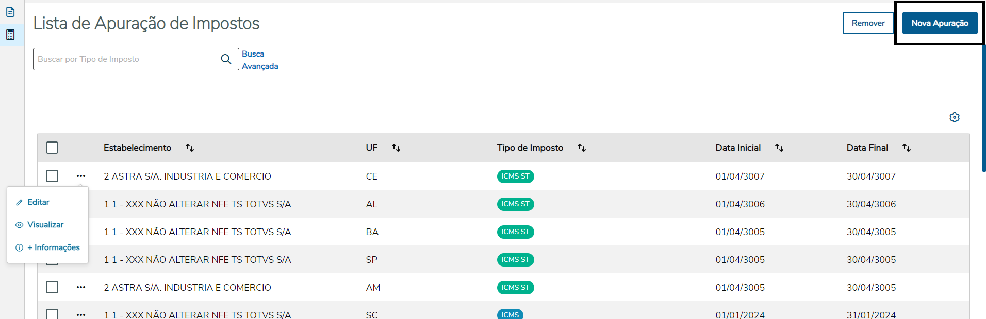Screen dimensions: 986x319
Task: Sort by Tipo de Imposto column
Action: coord(582,148)
